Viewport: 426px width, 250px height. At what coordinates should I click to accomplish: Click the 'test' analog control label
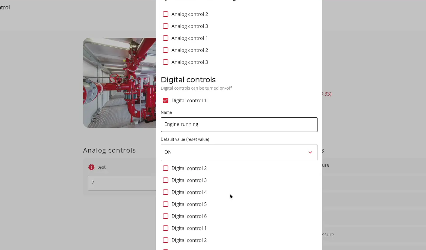[x=102, y=167]
